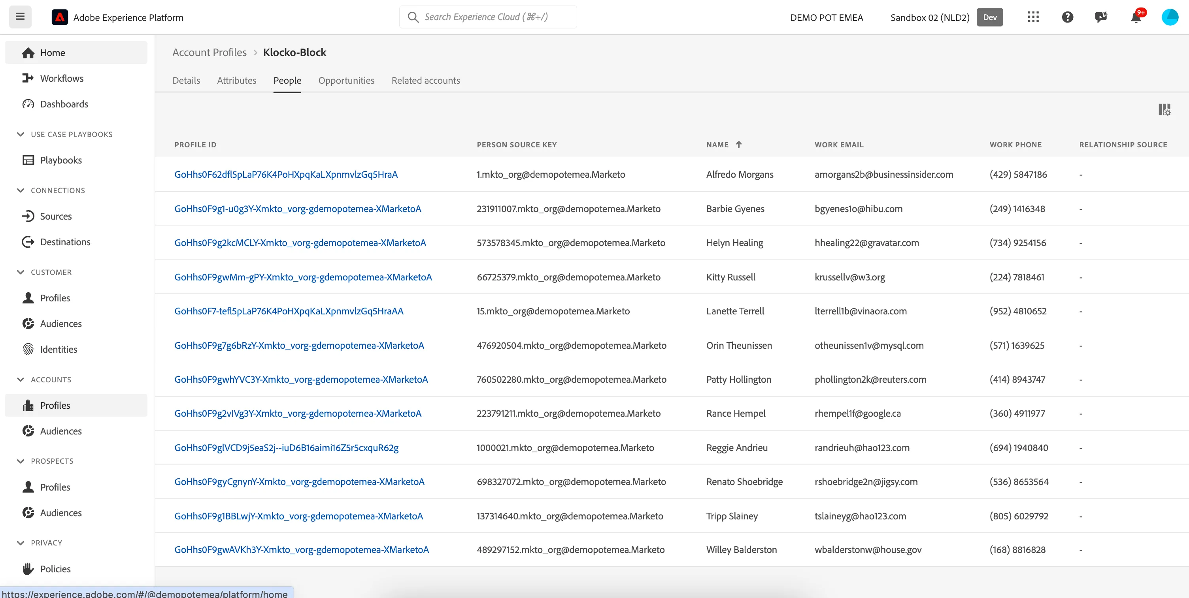Click the Dev sandbox badge
This screenshot has width=1189, height=598.
(x=990, y=17)
